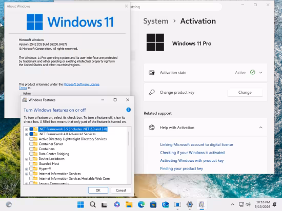The width and height of the screenshot is (282, 211).
Task: Show hidden system tray icons
Action: (x=233, y=204)
